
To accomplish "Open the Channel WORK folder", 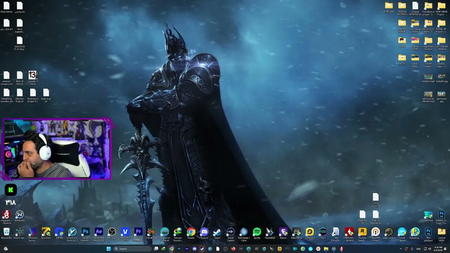I will coord(415,44).
